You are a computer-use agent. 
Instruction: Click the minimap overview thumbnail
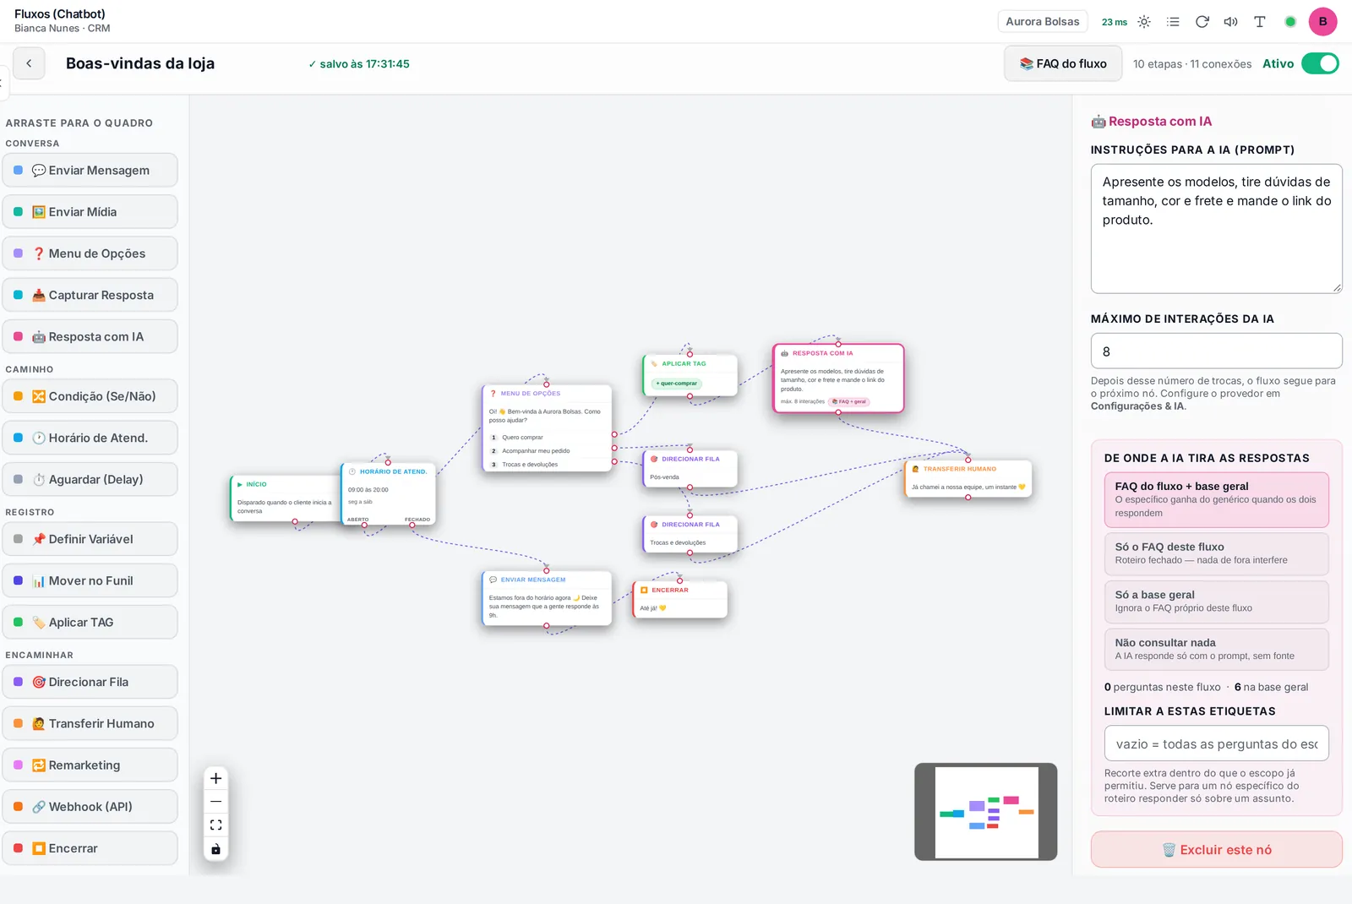(x=986, y=812)
